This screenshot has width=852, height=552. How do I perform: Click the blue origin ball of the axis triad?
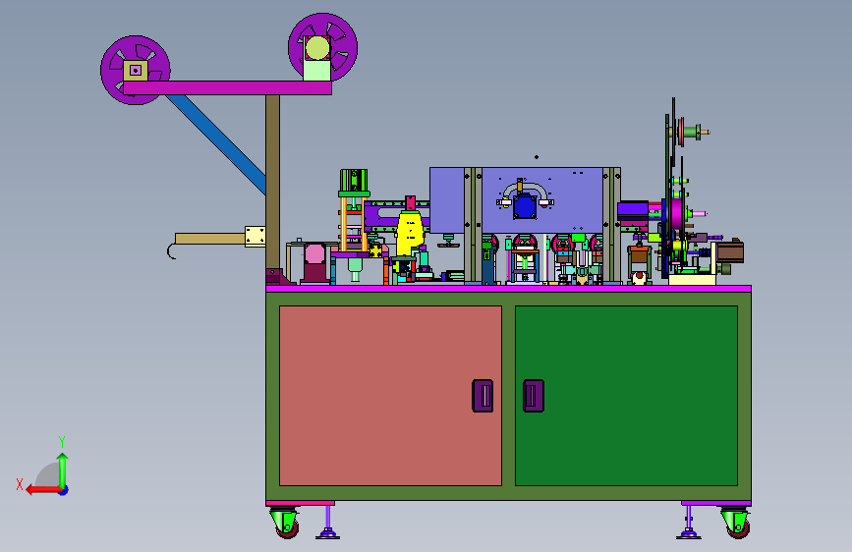[x=64, y=490]
